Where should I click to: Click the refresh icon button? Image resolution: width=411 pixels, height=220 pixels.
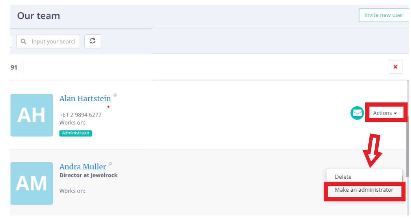(93, 41)
